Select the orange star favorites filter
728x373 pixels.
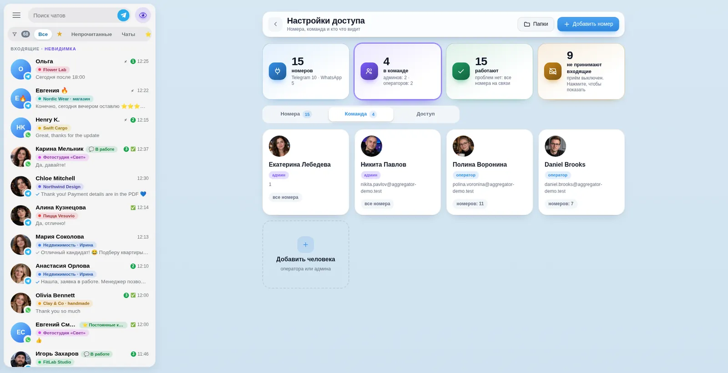(x=60, y=34)
